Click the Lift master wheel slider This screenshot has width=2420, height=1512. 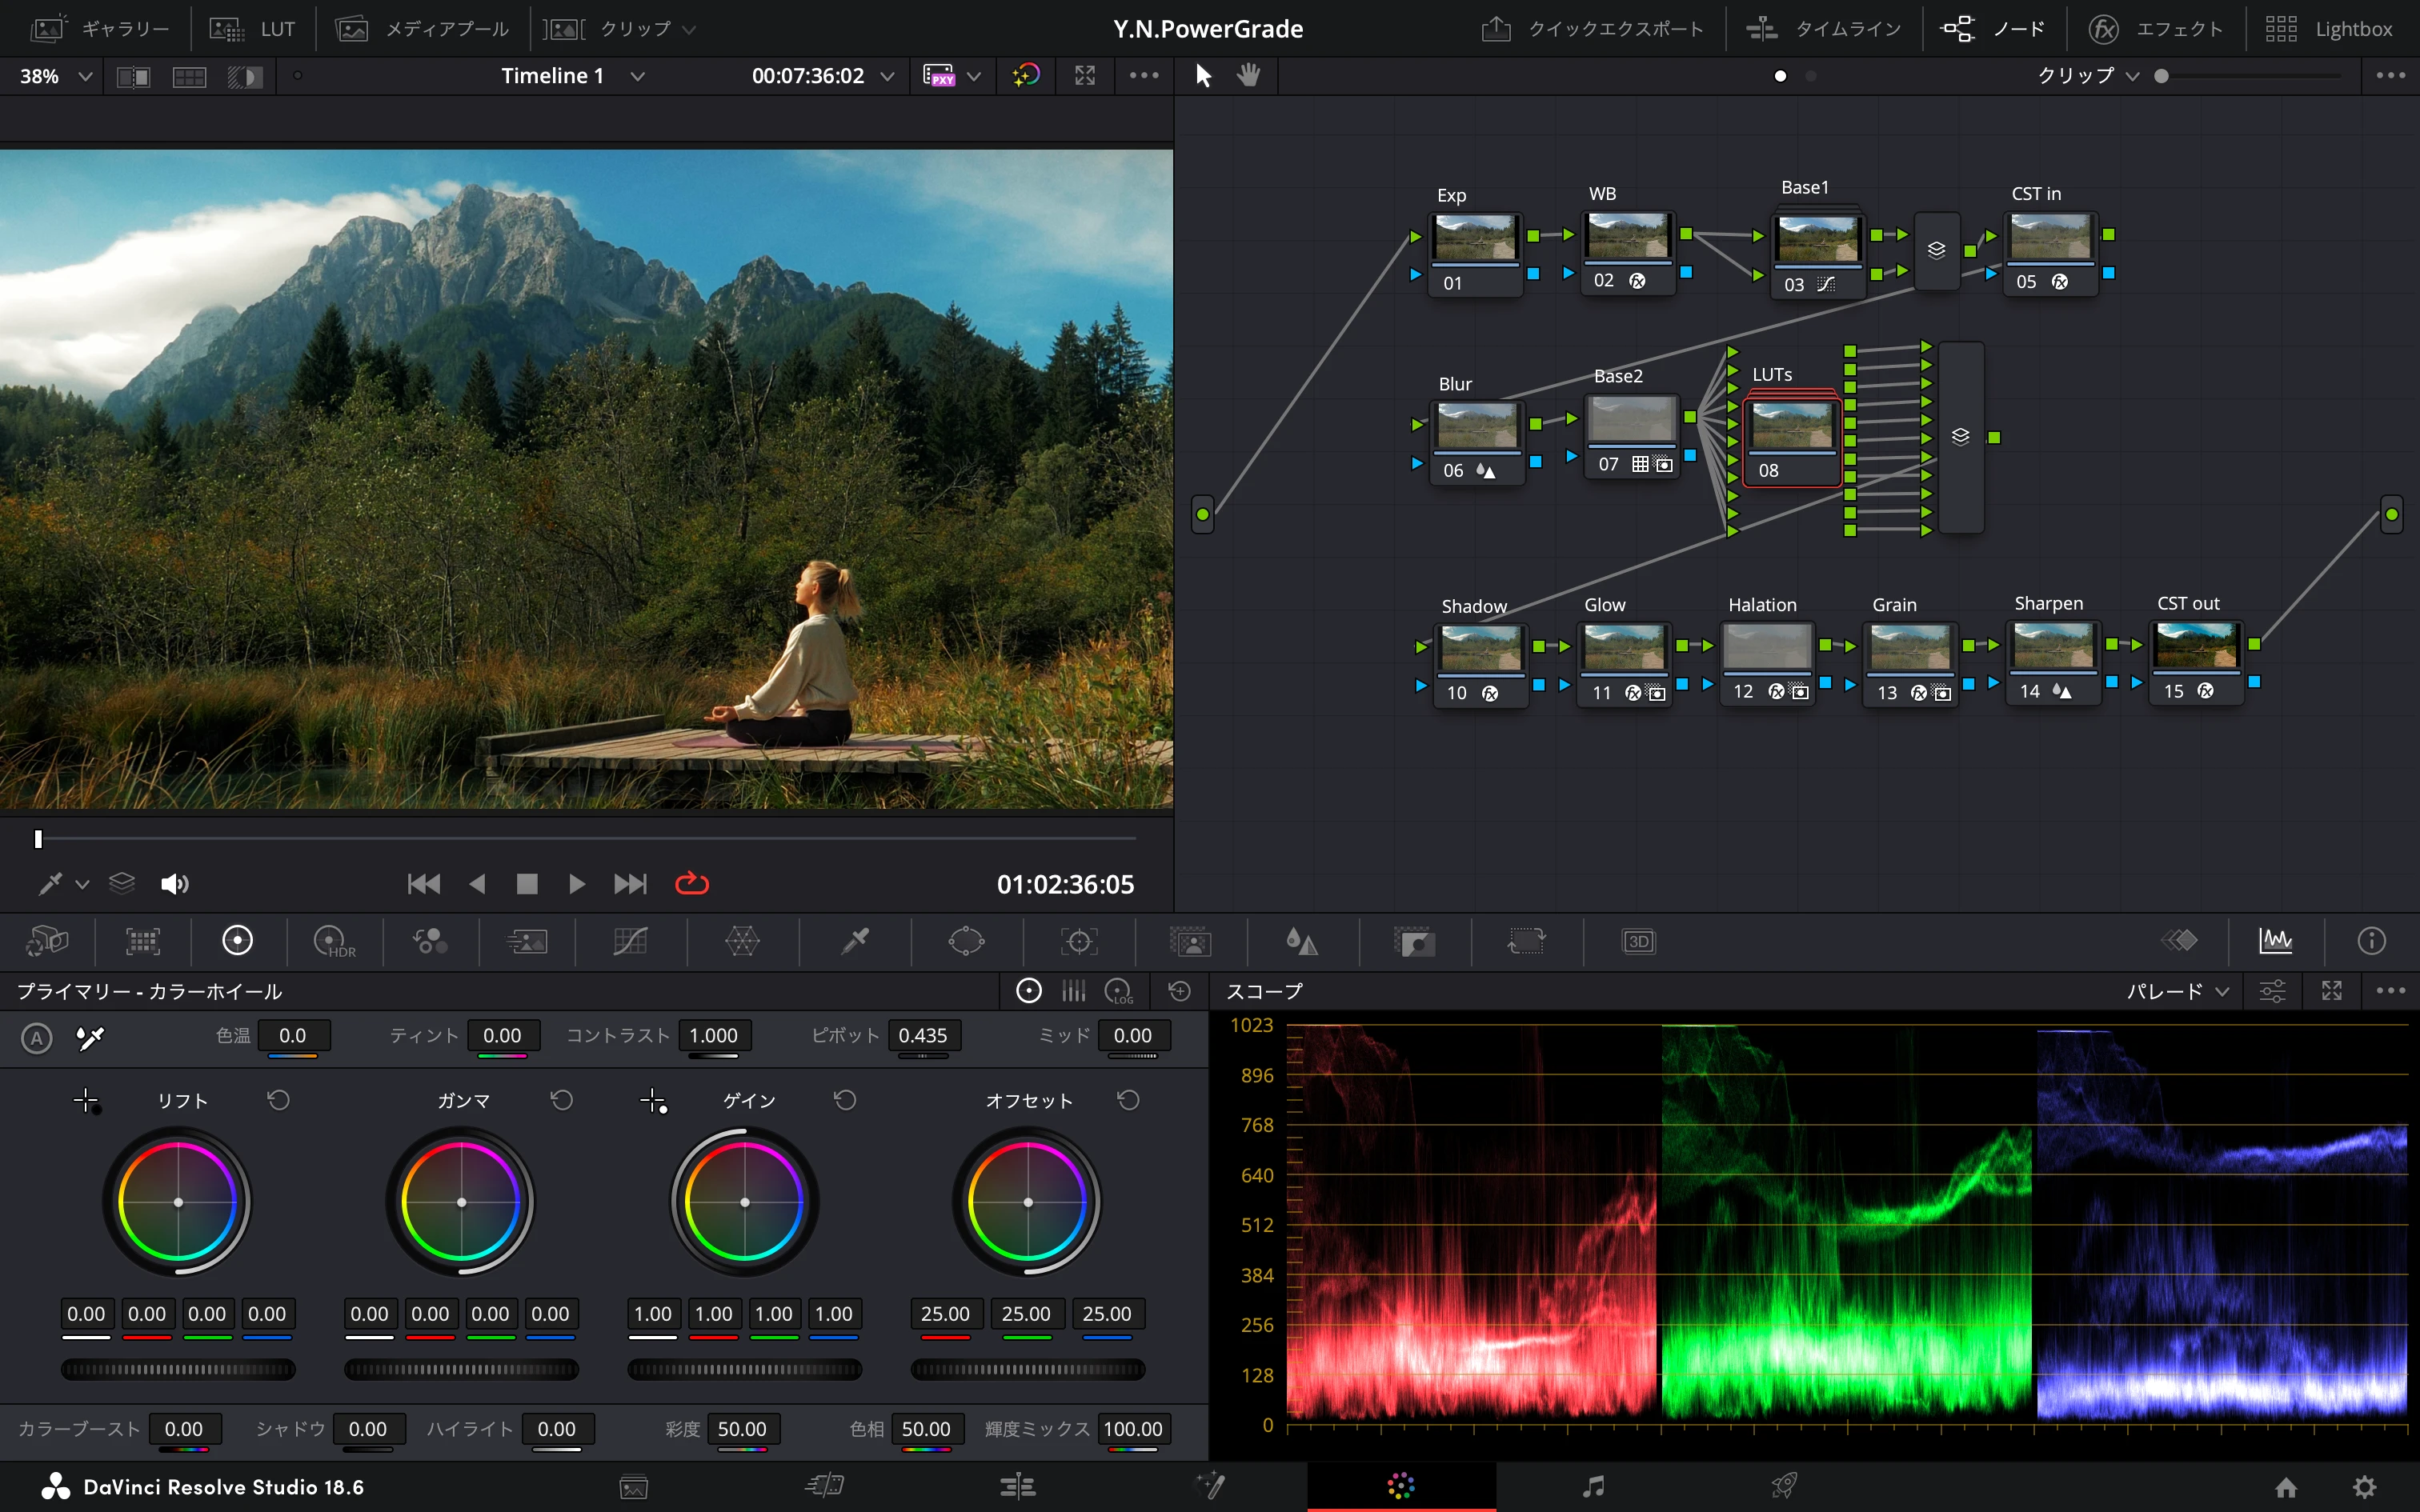(178, 1370)
